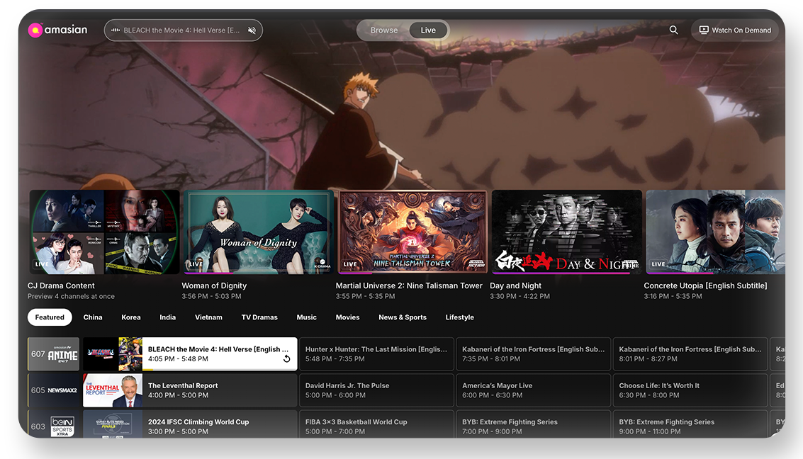
Task: Click the amasian logo
Action: click(57, 30)
